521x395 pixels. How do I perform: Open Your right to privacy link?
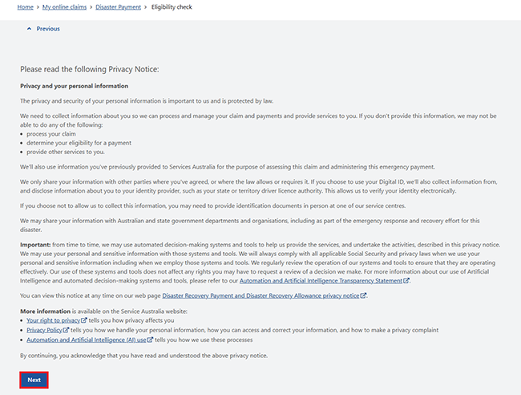click(x=54, y=320)
